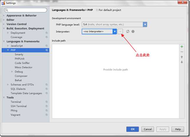
Task: Collapse the PHP node arrow
Action: pos(8,50)
